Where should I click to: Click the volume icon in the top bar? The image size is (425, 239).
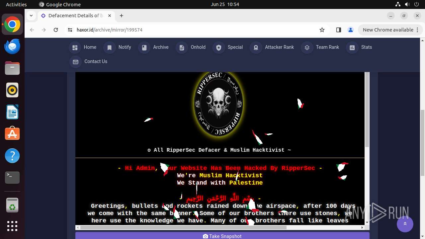point(407,4)
